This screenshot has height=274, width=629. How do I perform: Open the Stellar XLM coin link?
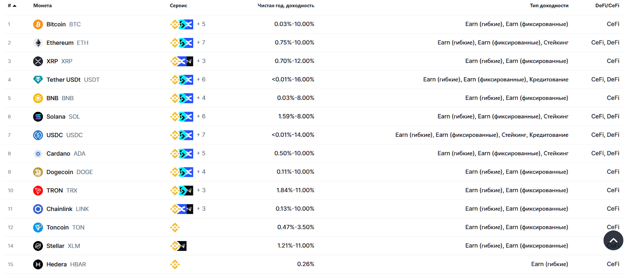coord(63,246)
